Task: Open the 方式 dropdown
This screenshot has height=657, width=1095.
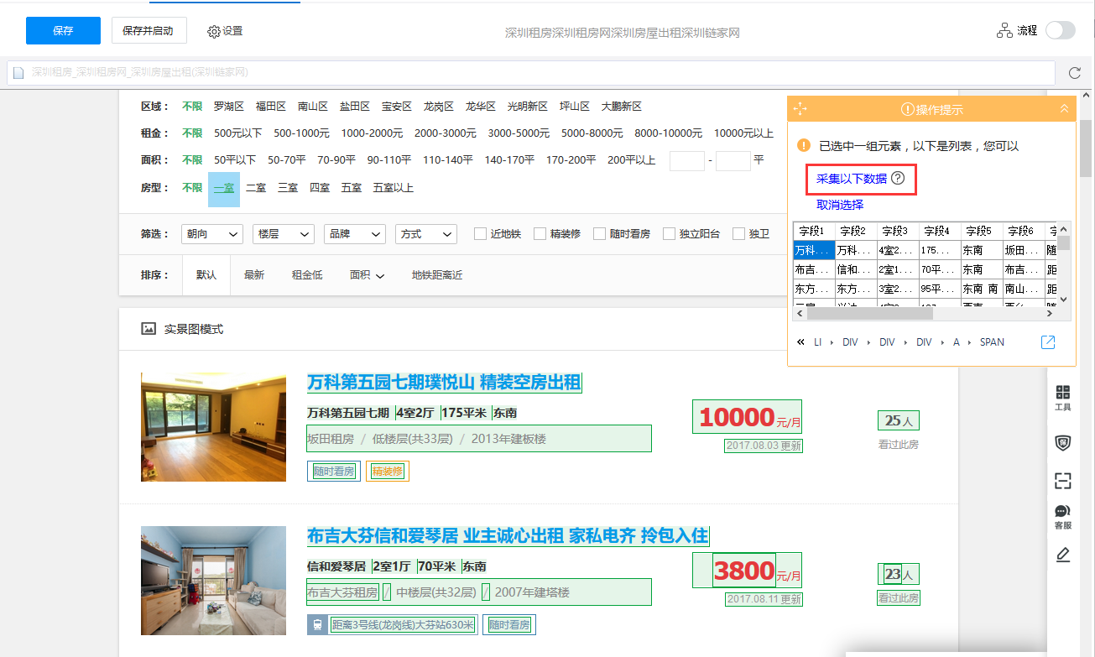Action: (x=425, y=234)
